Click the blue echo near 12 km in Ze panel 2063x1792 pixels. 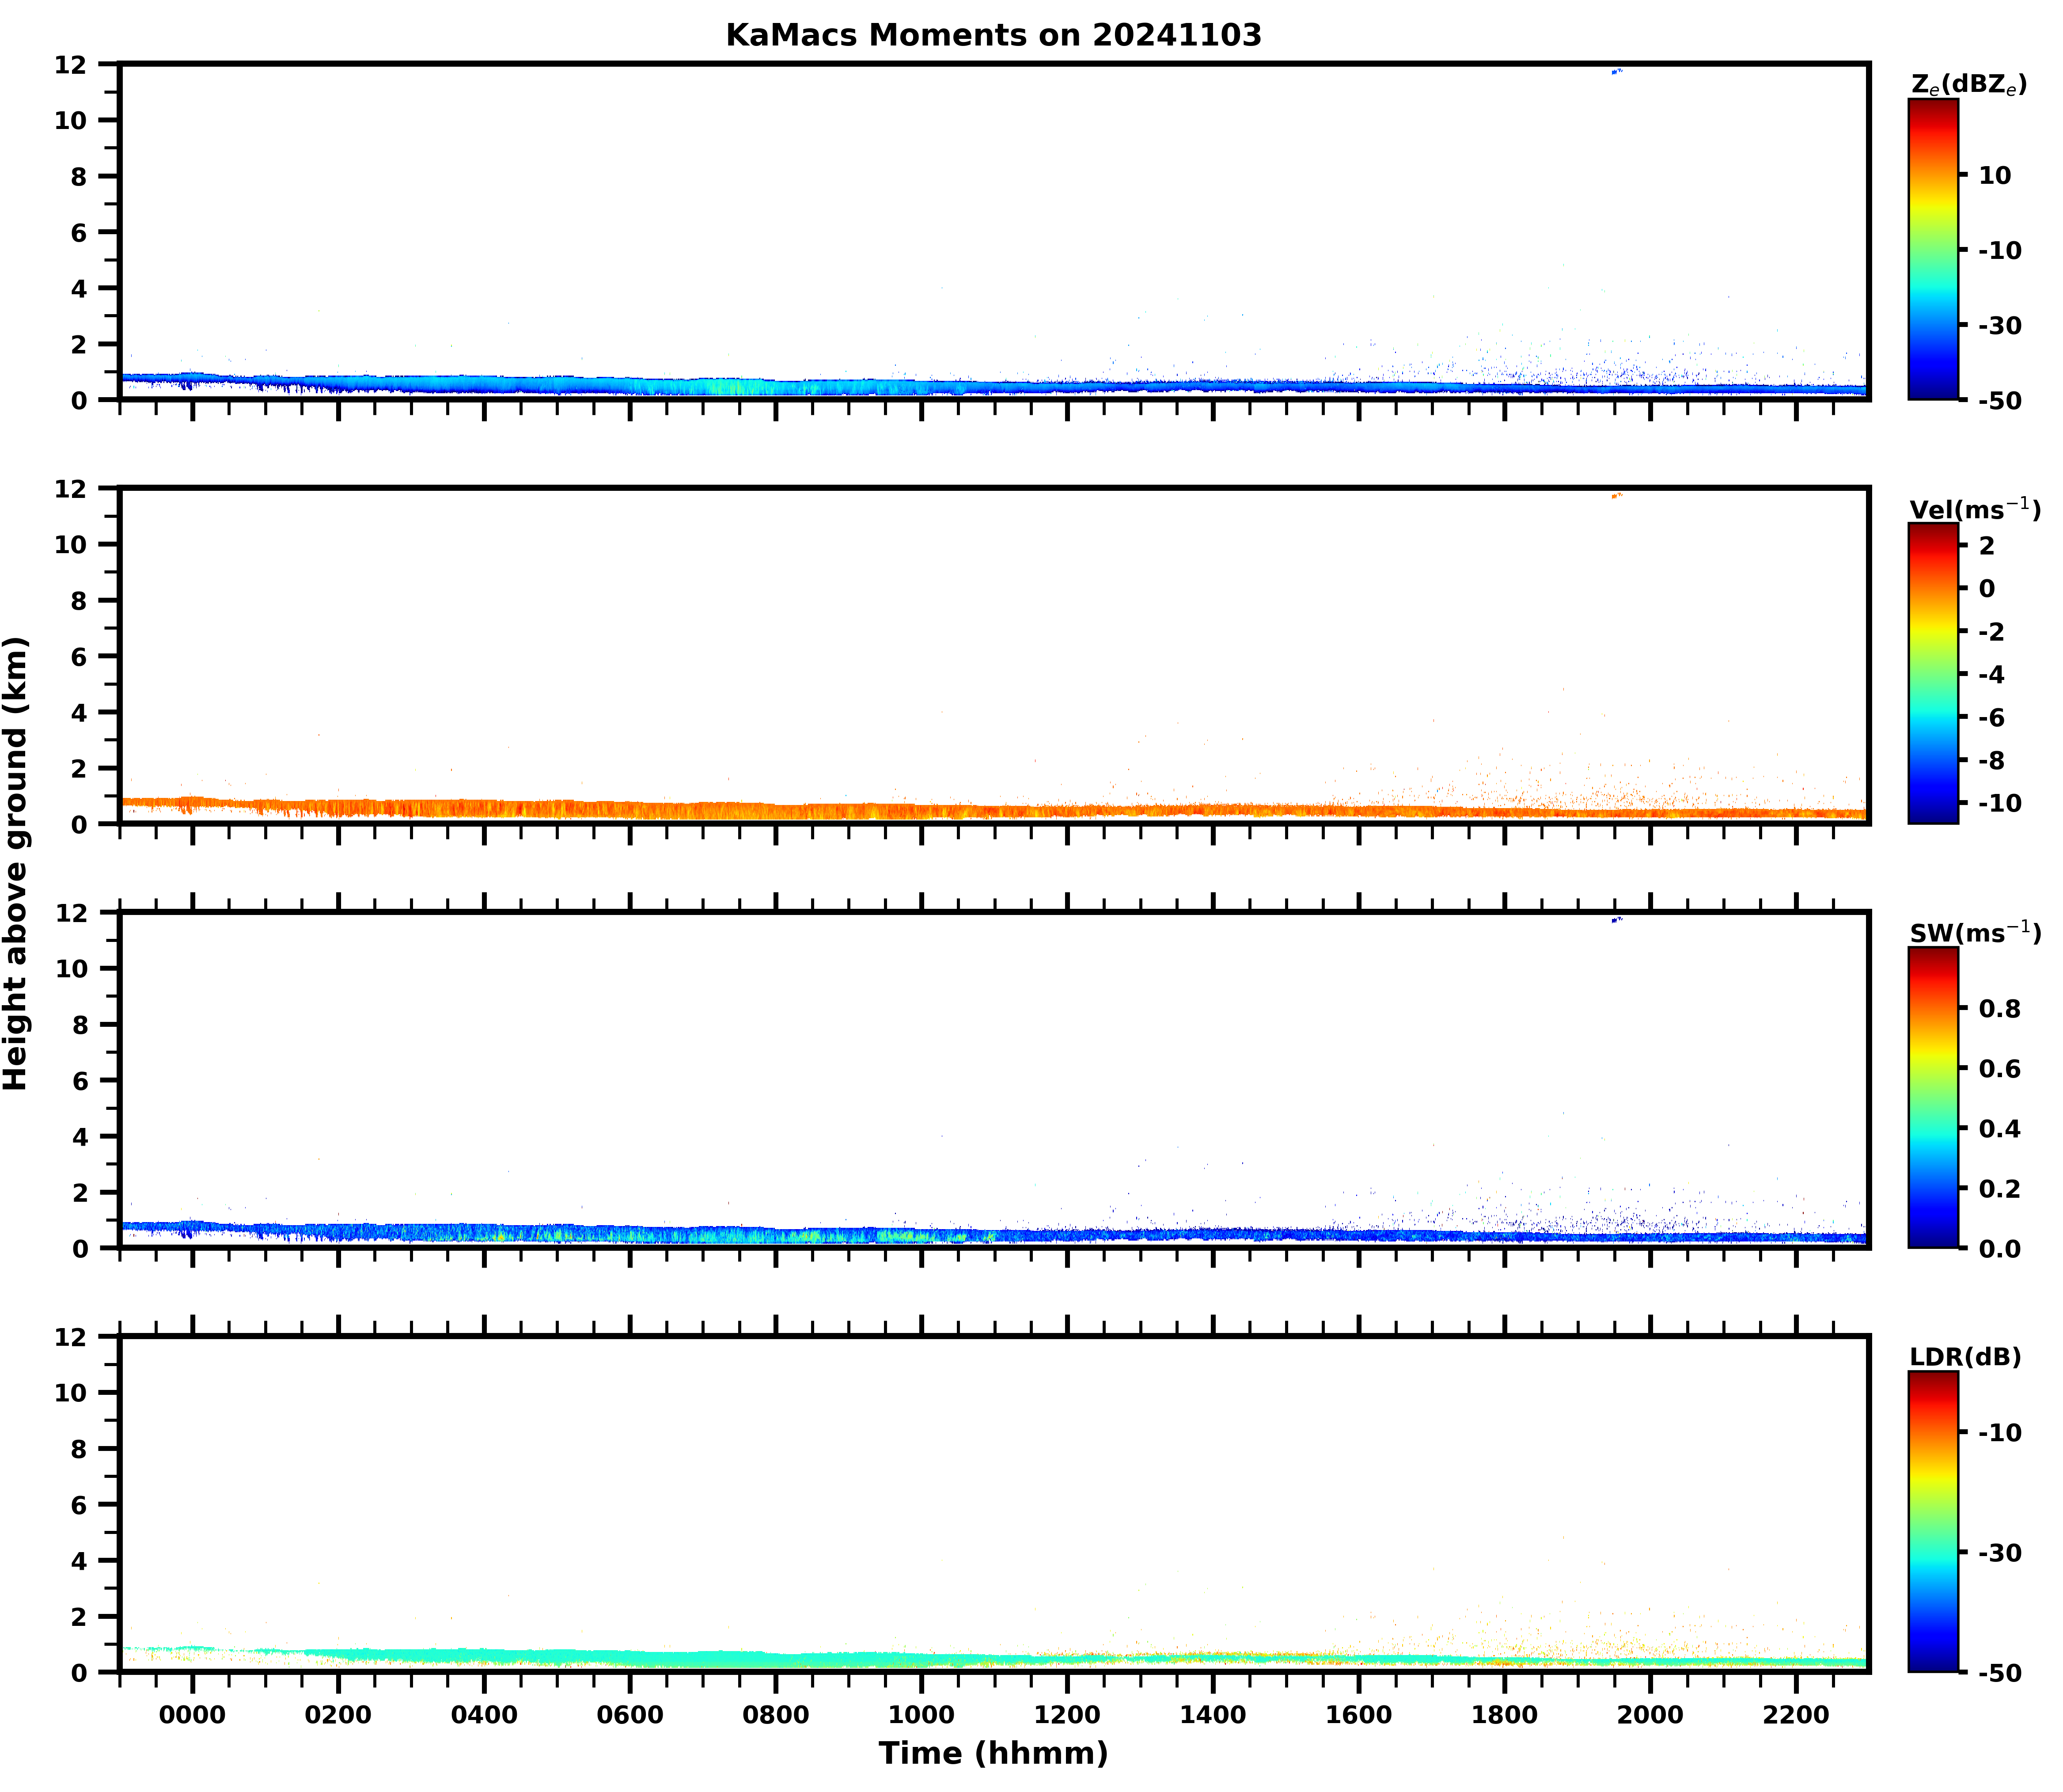pyautogui.click(x=1615, y=71)
